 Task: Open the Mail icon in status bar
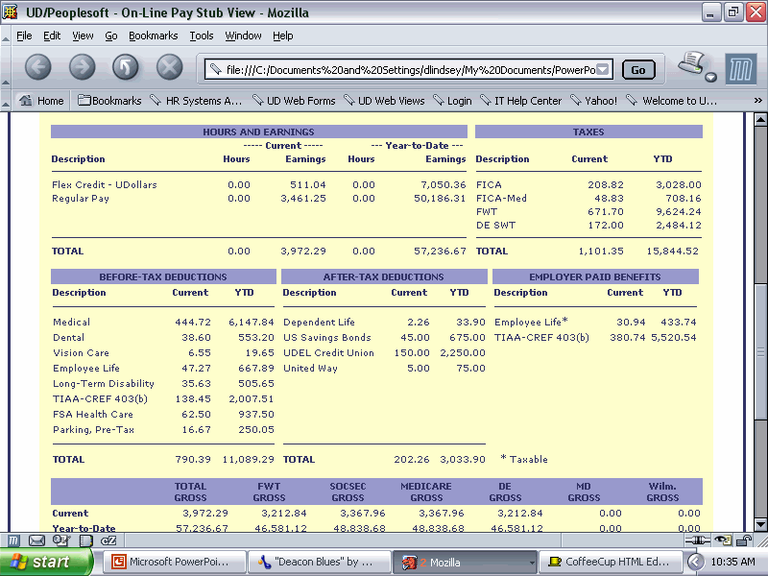[x=36, y=540]
